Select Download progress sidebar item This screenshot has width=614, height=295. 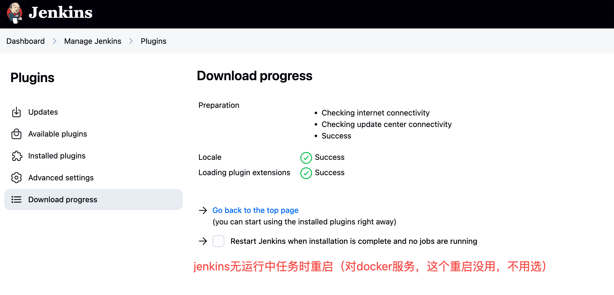[x=93, y=199]
